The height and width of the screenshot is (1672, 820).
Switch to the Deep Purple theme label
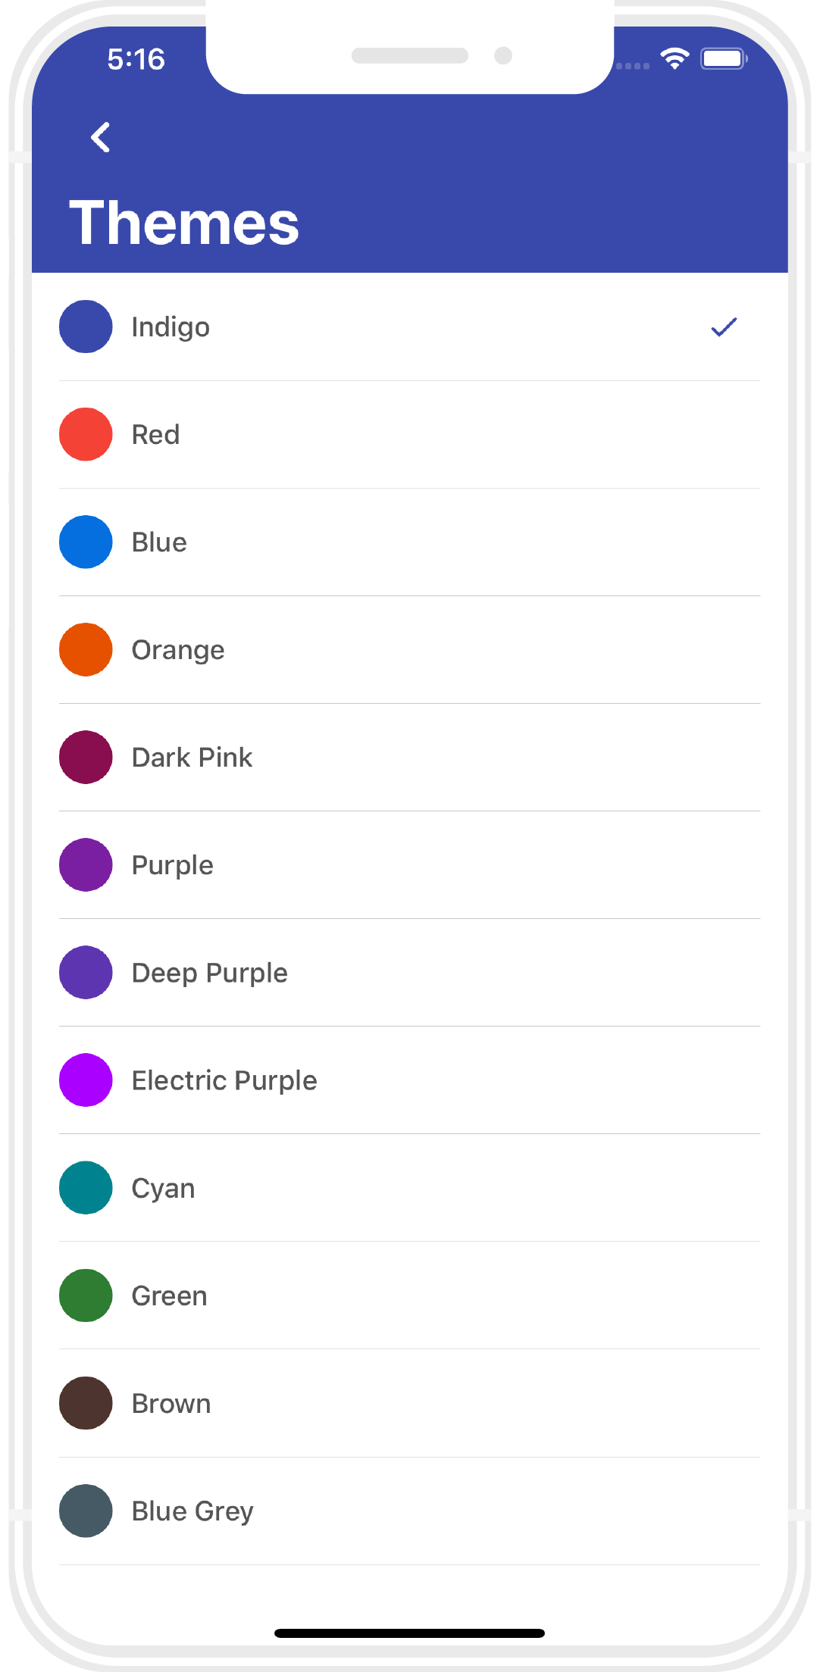point(210,973)
